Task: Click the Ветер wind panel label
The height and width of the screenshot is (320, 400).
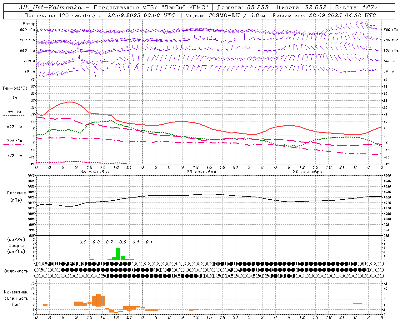Action: [29, 24]
